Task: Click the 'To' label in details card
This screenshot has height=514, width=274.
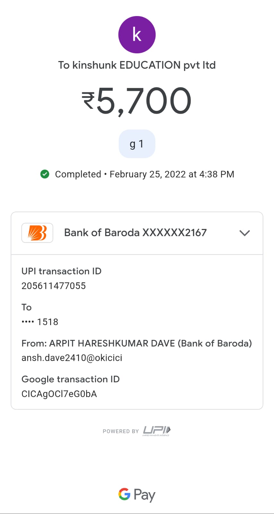Action: coord(27,307)
